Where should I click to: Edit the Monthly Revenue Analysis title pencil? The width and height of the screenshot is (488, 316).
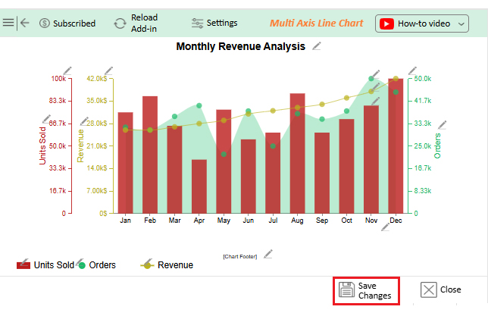click(x=317, y=47)
